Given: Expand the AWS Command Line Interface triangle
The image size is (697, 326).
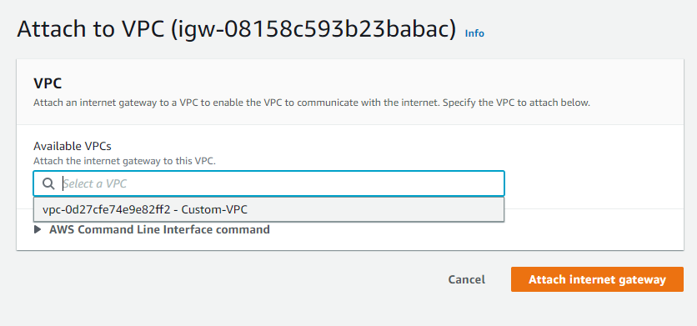Looking at the screenshot, I should (x=38, y=229).
